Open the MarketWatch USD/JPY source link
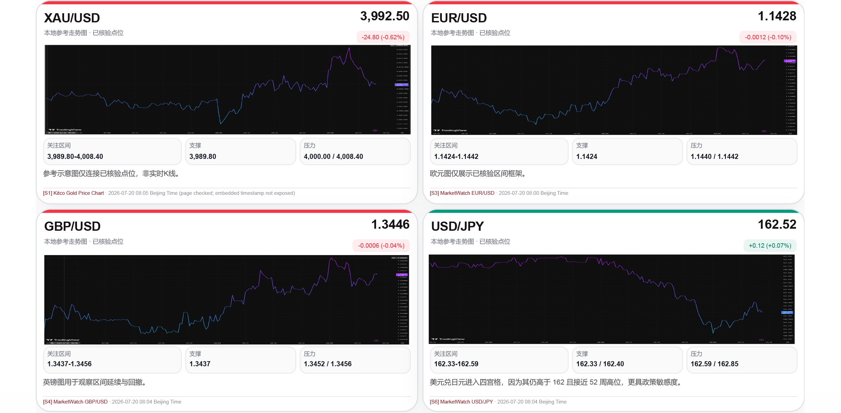Viewport: 841px width, 413px height. click(x=461, y=402)
